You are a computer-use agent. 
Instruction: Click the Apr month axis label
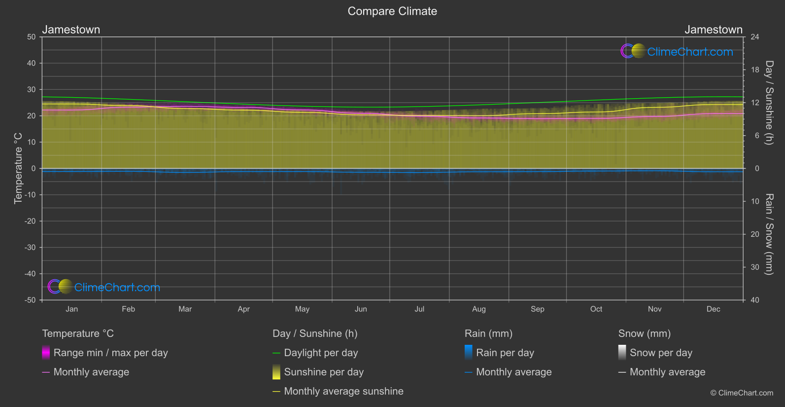click(244, 309)
